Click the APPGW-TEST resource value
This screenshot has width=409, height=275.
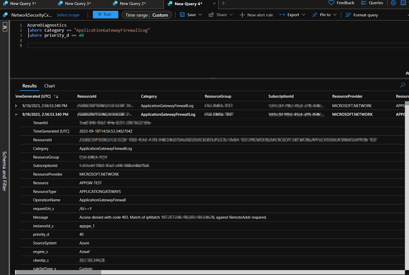coord(90,183)
